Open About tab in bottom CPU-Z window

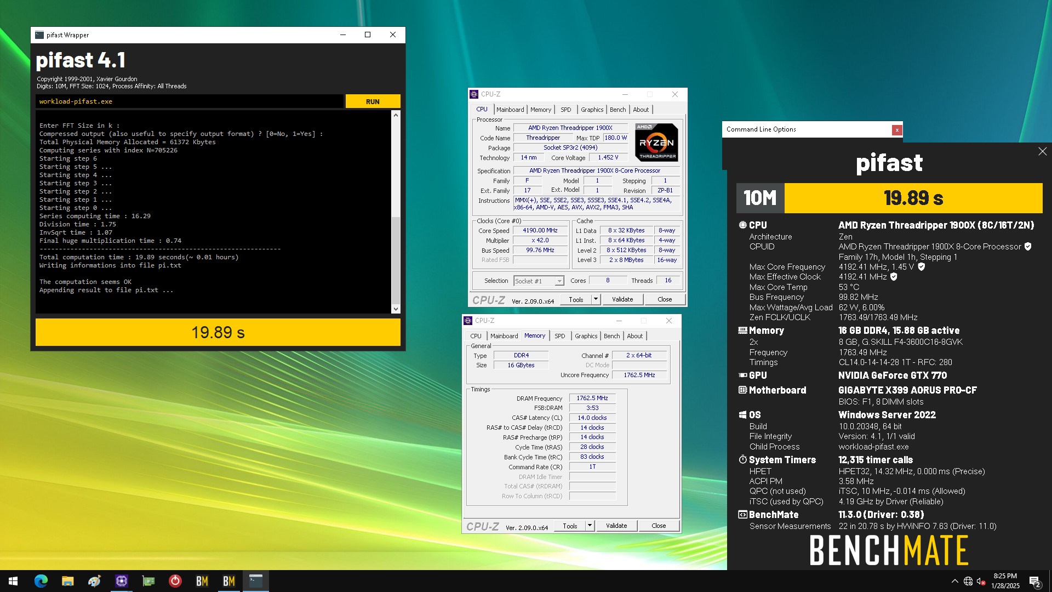pos(635,336)
